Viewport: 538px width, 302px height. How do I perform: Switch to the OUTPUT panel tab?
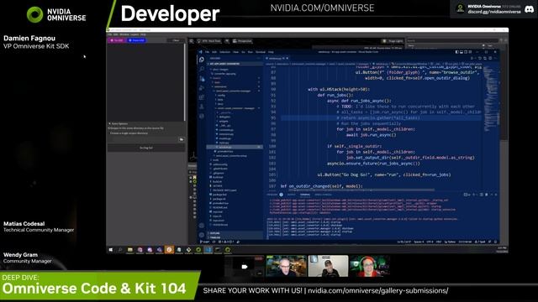291,195
